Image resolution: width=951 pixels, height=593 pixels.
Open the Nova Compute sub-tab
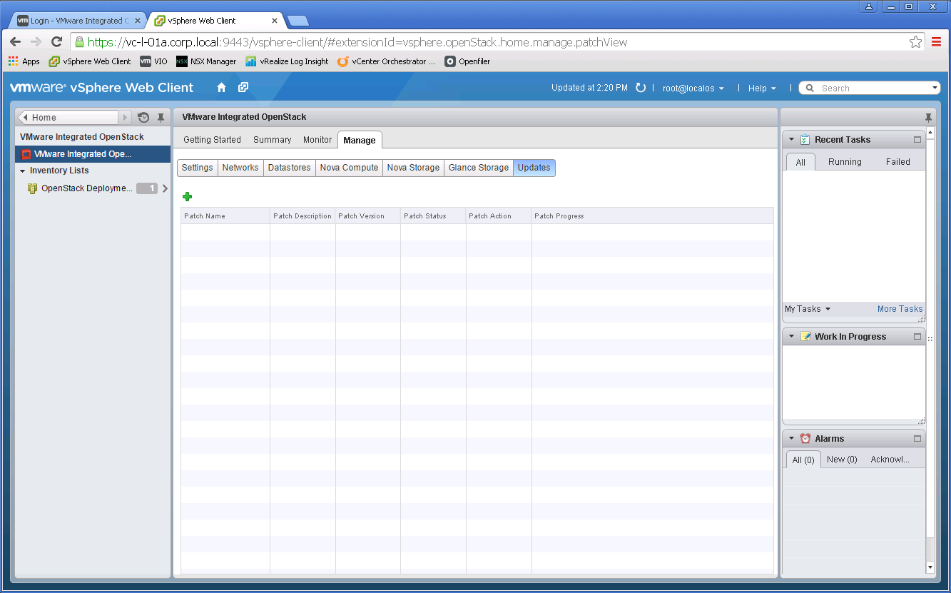click(x=349, y=168)
